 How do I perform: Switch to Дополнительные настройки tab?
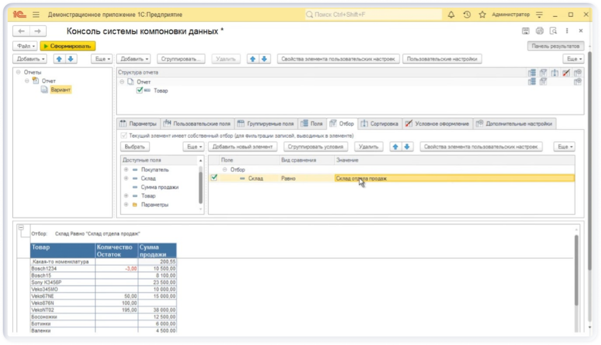click(514, 124)
